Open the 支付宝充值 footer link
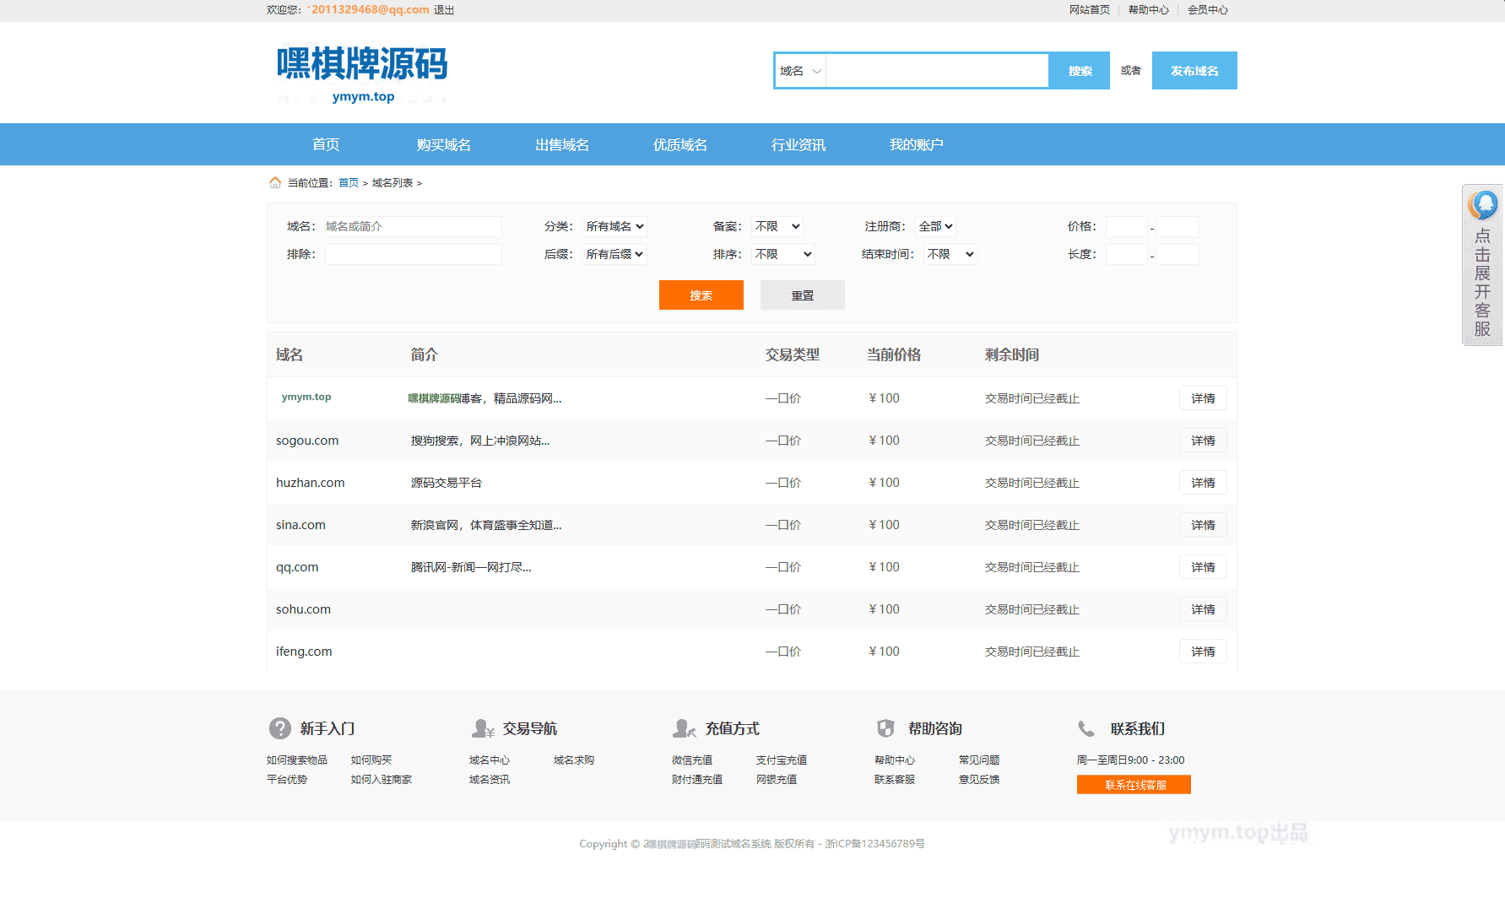1505x914 pixels. pos(782,760)
